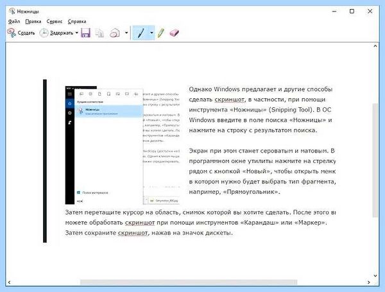This screenshot has width=385, height=292.
Task: Open the Справка menu
Action: click(x=77, y=22)
